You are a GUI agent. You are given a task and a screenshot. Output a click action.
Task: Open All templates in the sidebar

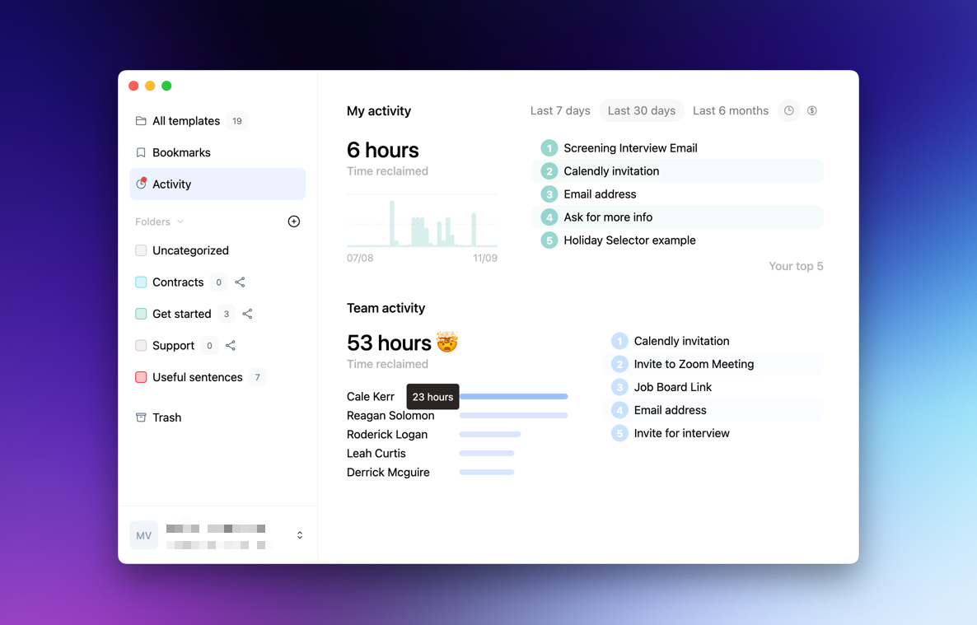coord(185,120)
